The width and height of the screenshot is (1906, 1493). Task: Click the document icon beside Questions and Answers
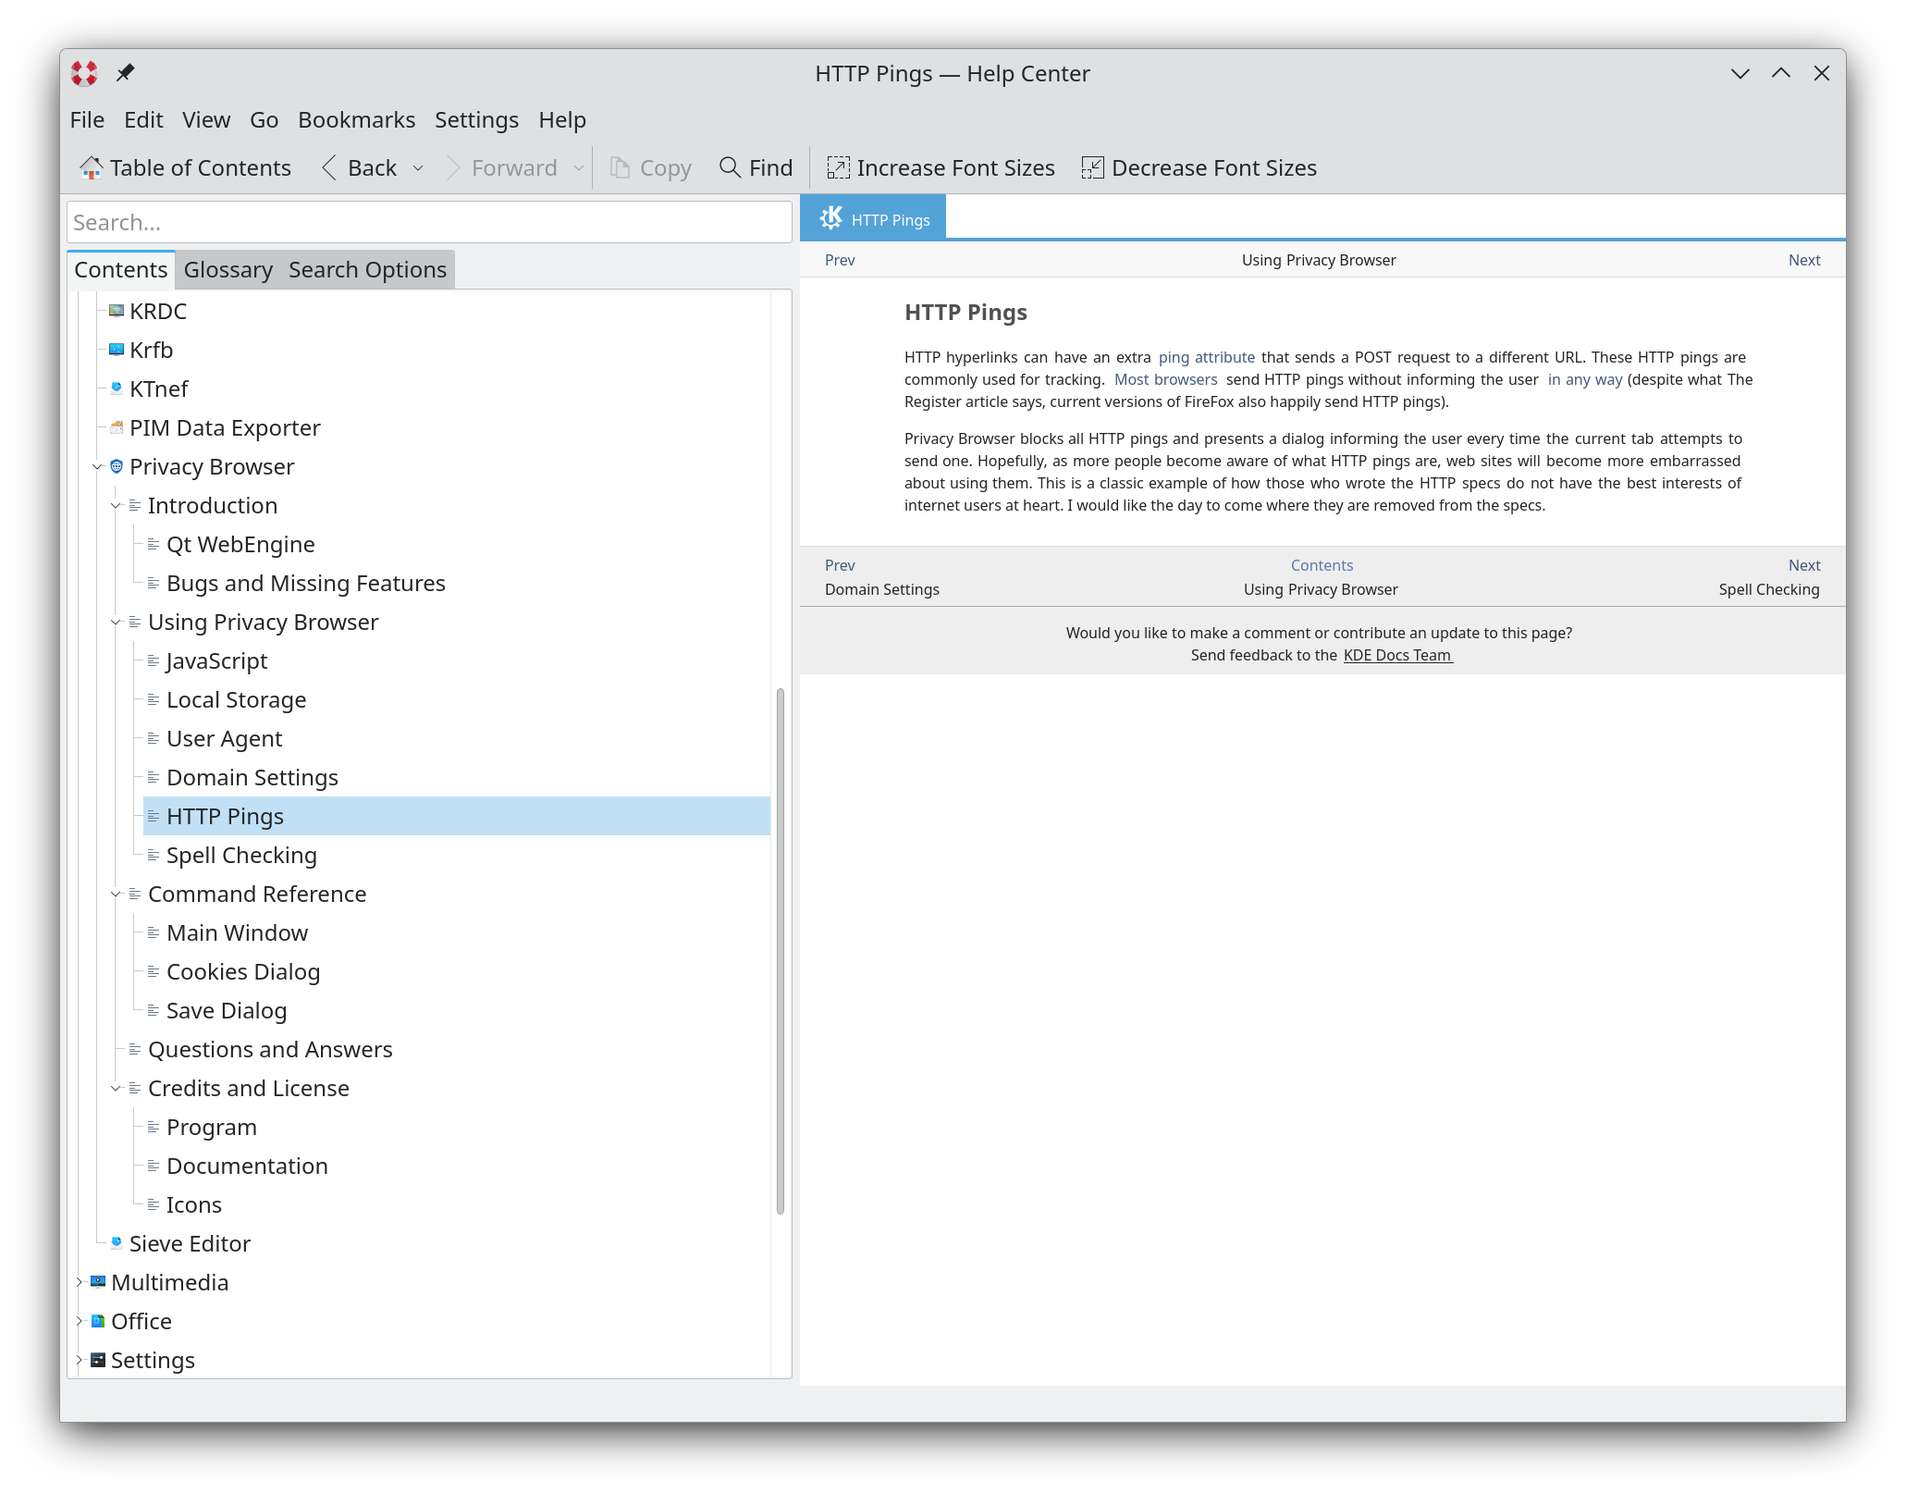135,1049
